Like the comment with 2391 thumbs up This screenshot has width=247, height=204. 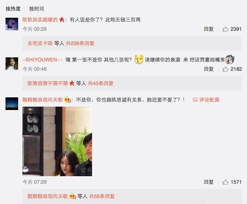pos(225,29)
